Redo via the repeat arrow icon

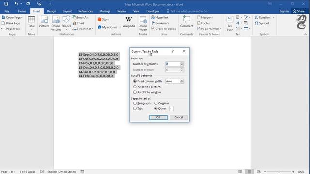pyautogui.click(x=28, y=4)
